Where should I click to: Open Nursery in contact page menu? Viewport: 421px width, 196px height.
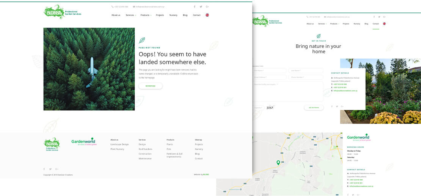(357, 24)
